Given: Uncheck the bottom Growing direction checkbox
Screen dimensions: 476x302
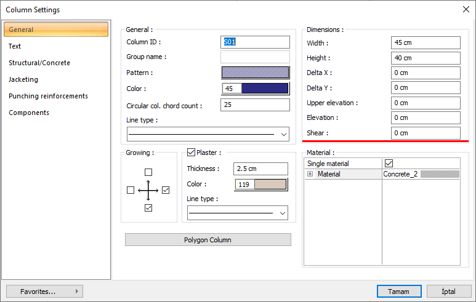Looking at the screenshot, I should 148,209.
